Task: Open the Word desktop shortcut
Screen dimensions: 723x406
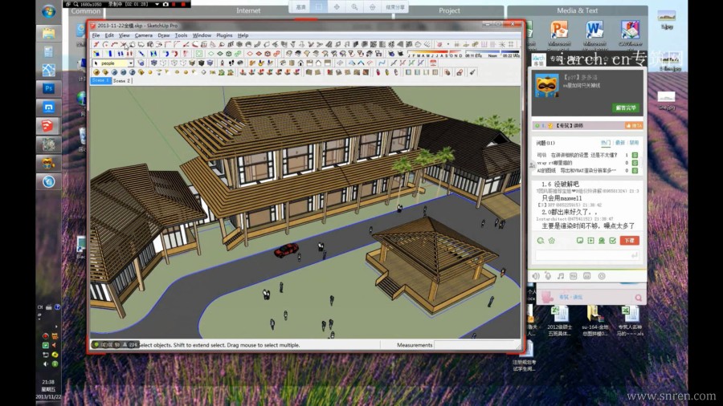Action: tap(595, 30)
